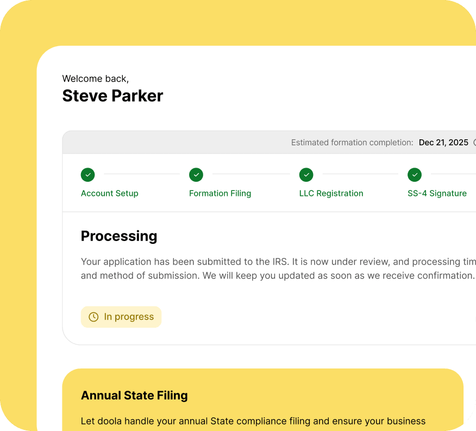Click the clock icon in the In progress badge
This screenshot has width=476, height=431.
click(x=93, y=317)
